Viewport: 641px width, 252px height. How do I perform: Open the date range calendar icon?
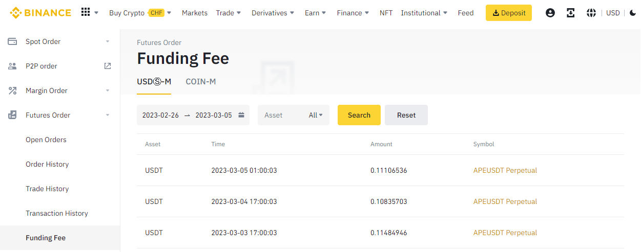pyautogui.click(x=241, y=115)
